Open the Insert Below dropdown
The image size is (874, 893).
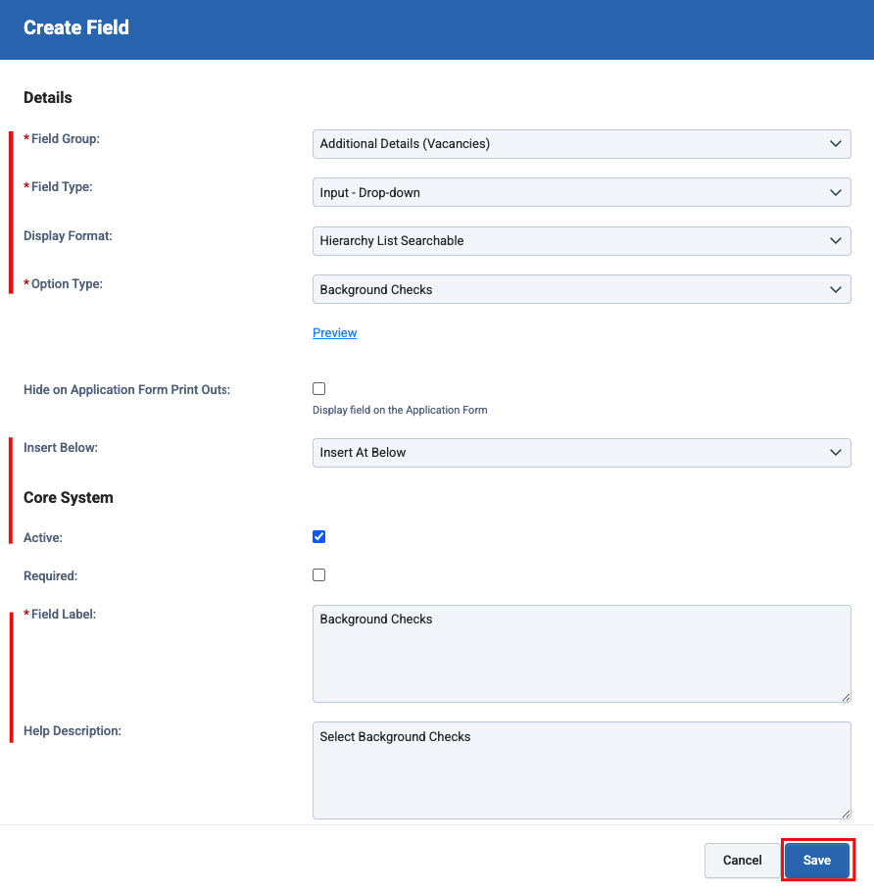click(x=581, y=452)
